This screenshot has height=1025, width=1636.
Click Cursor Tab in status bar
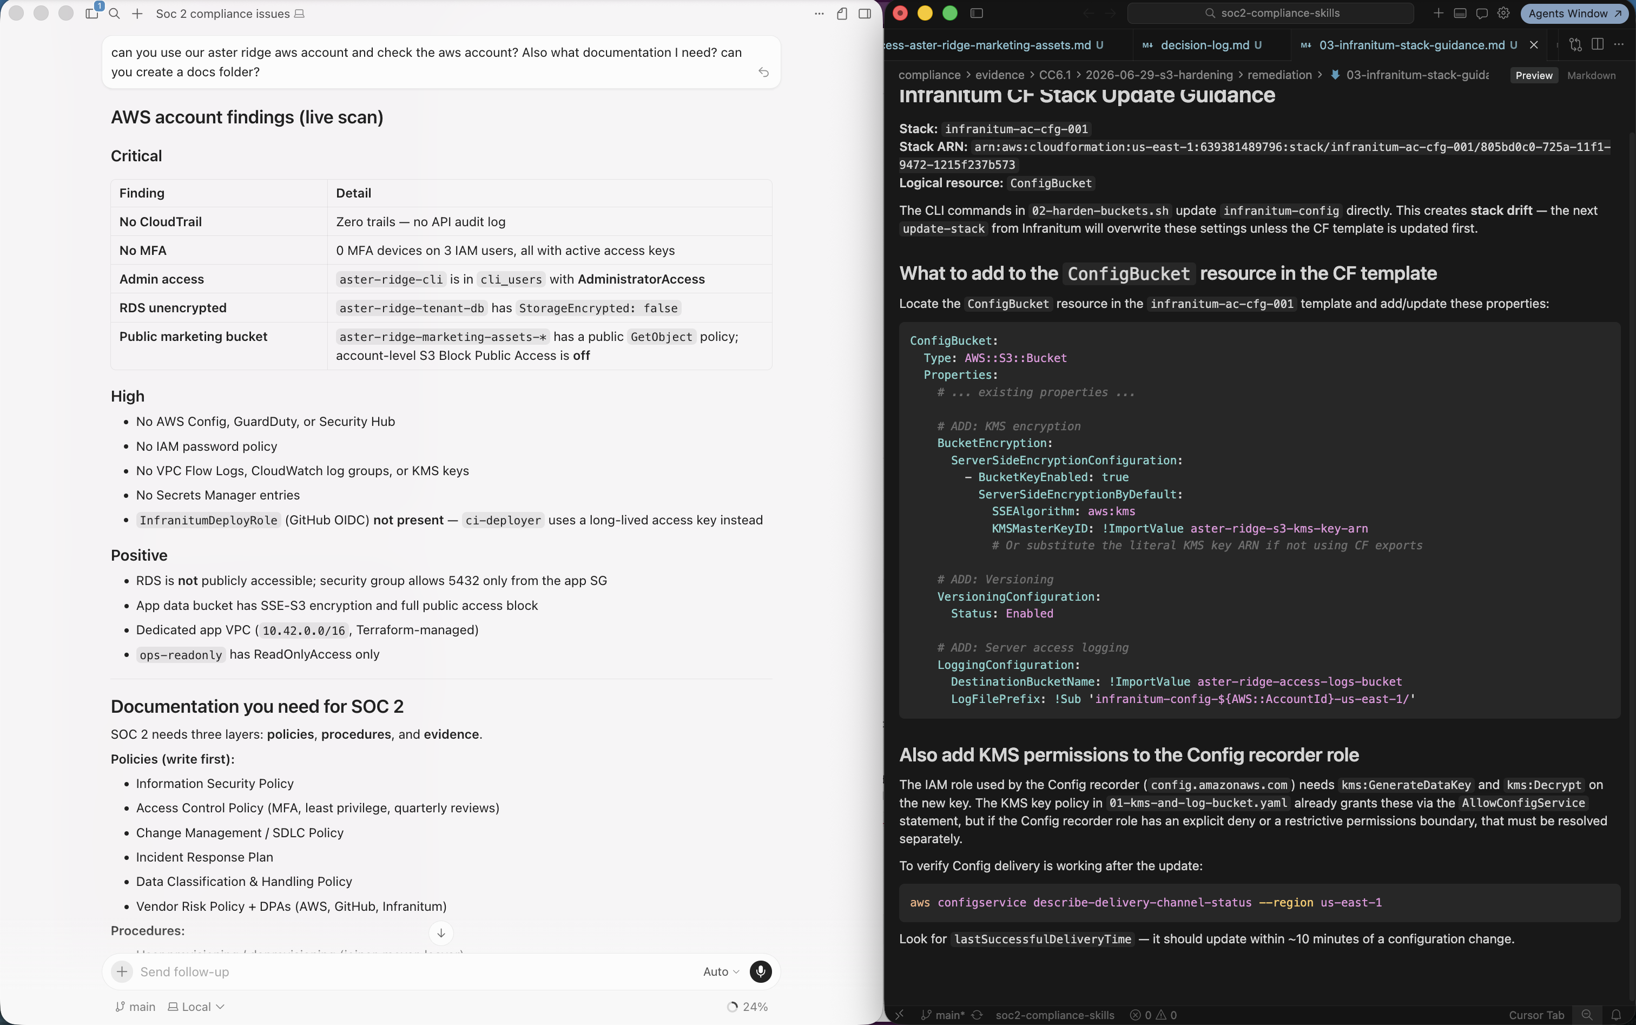click(1536, 1015)
